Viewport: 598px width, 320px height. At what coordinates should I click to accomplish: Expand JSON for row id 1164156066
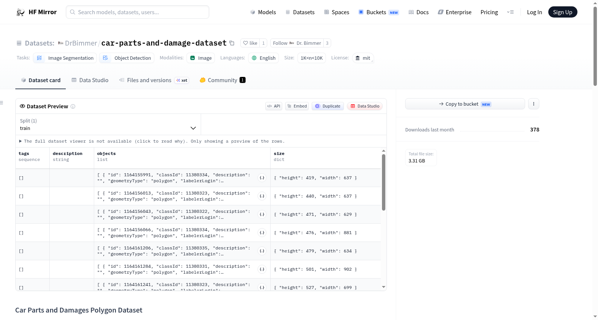[262, 233]
